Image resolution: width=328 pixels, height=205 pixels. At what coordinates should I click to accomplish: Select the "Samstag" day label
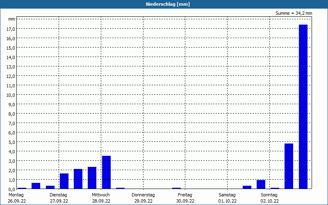coord(227,195)
